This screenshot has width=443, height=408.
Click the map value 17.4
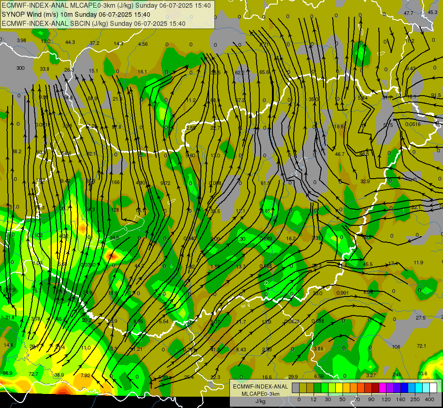[393, 263]
